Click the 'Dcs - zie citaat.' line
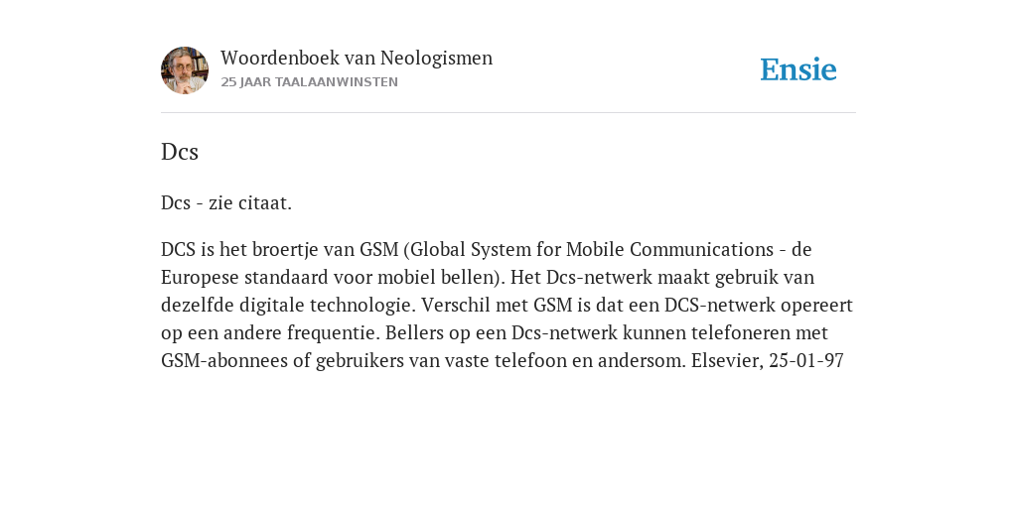 coord(226,202)
